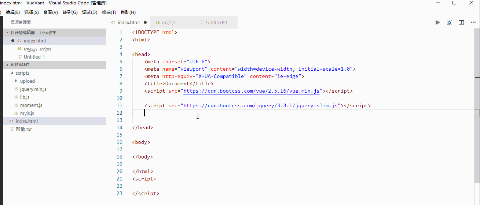
Task: Click the <head> opening tag
Action: point(141,54)
